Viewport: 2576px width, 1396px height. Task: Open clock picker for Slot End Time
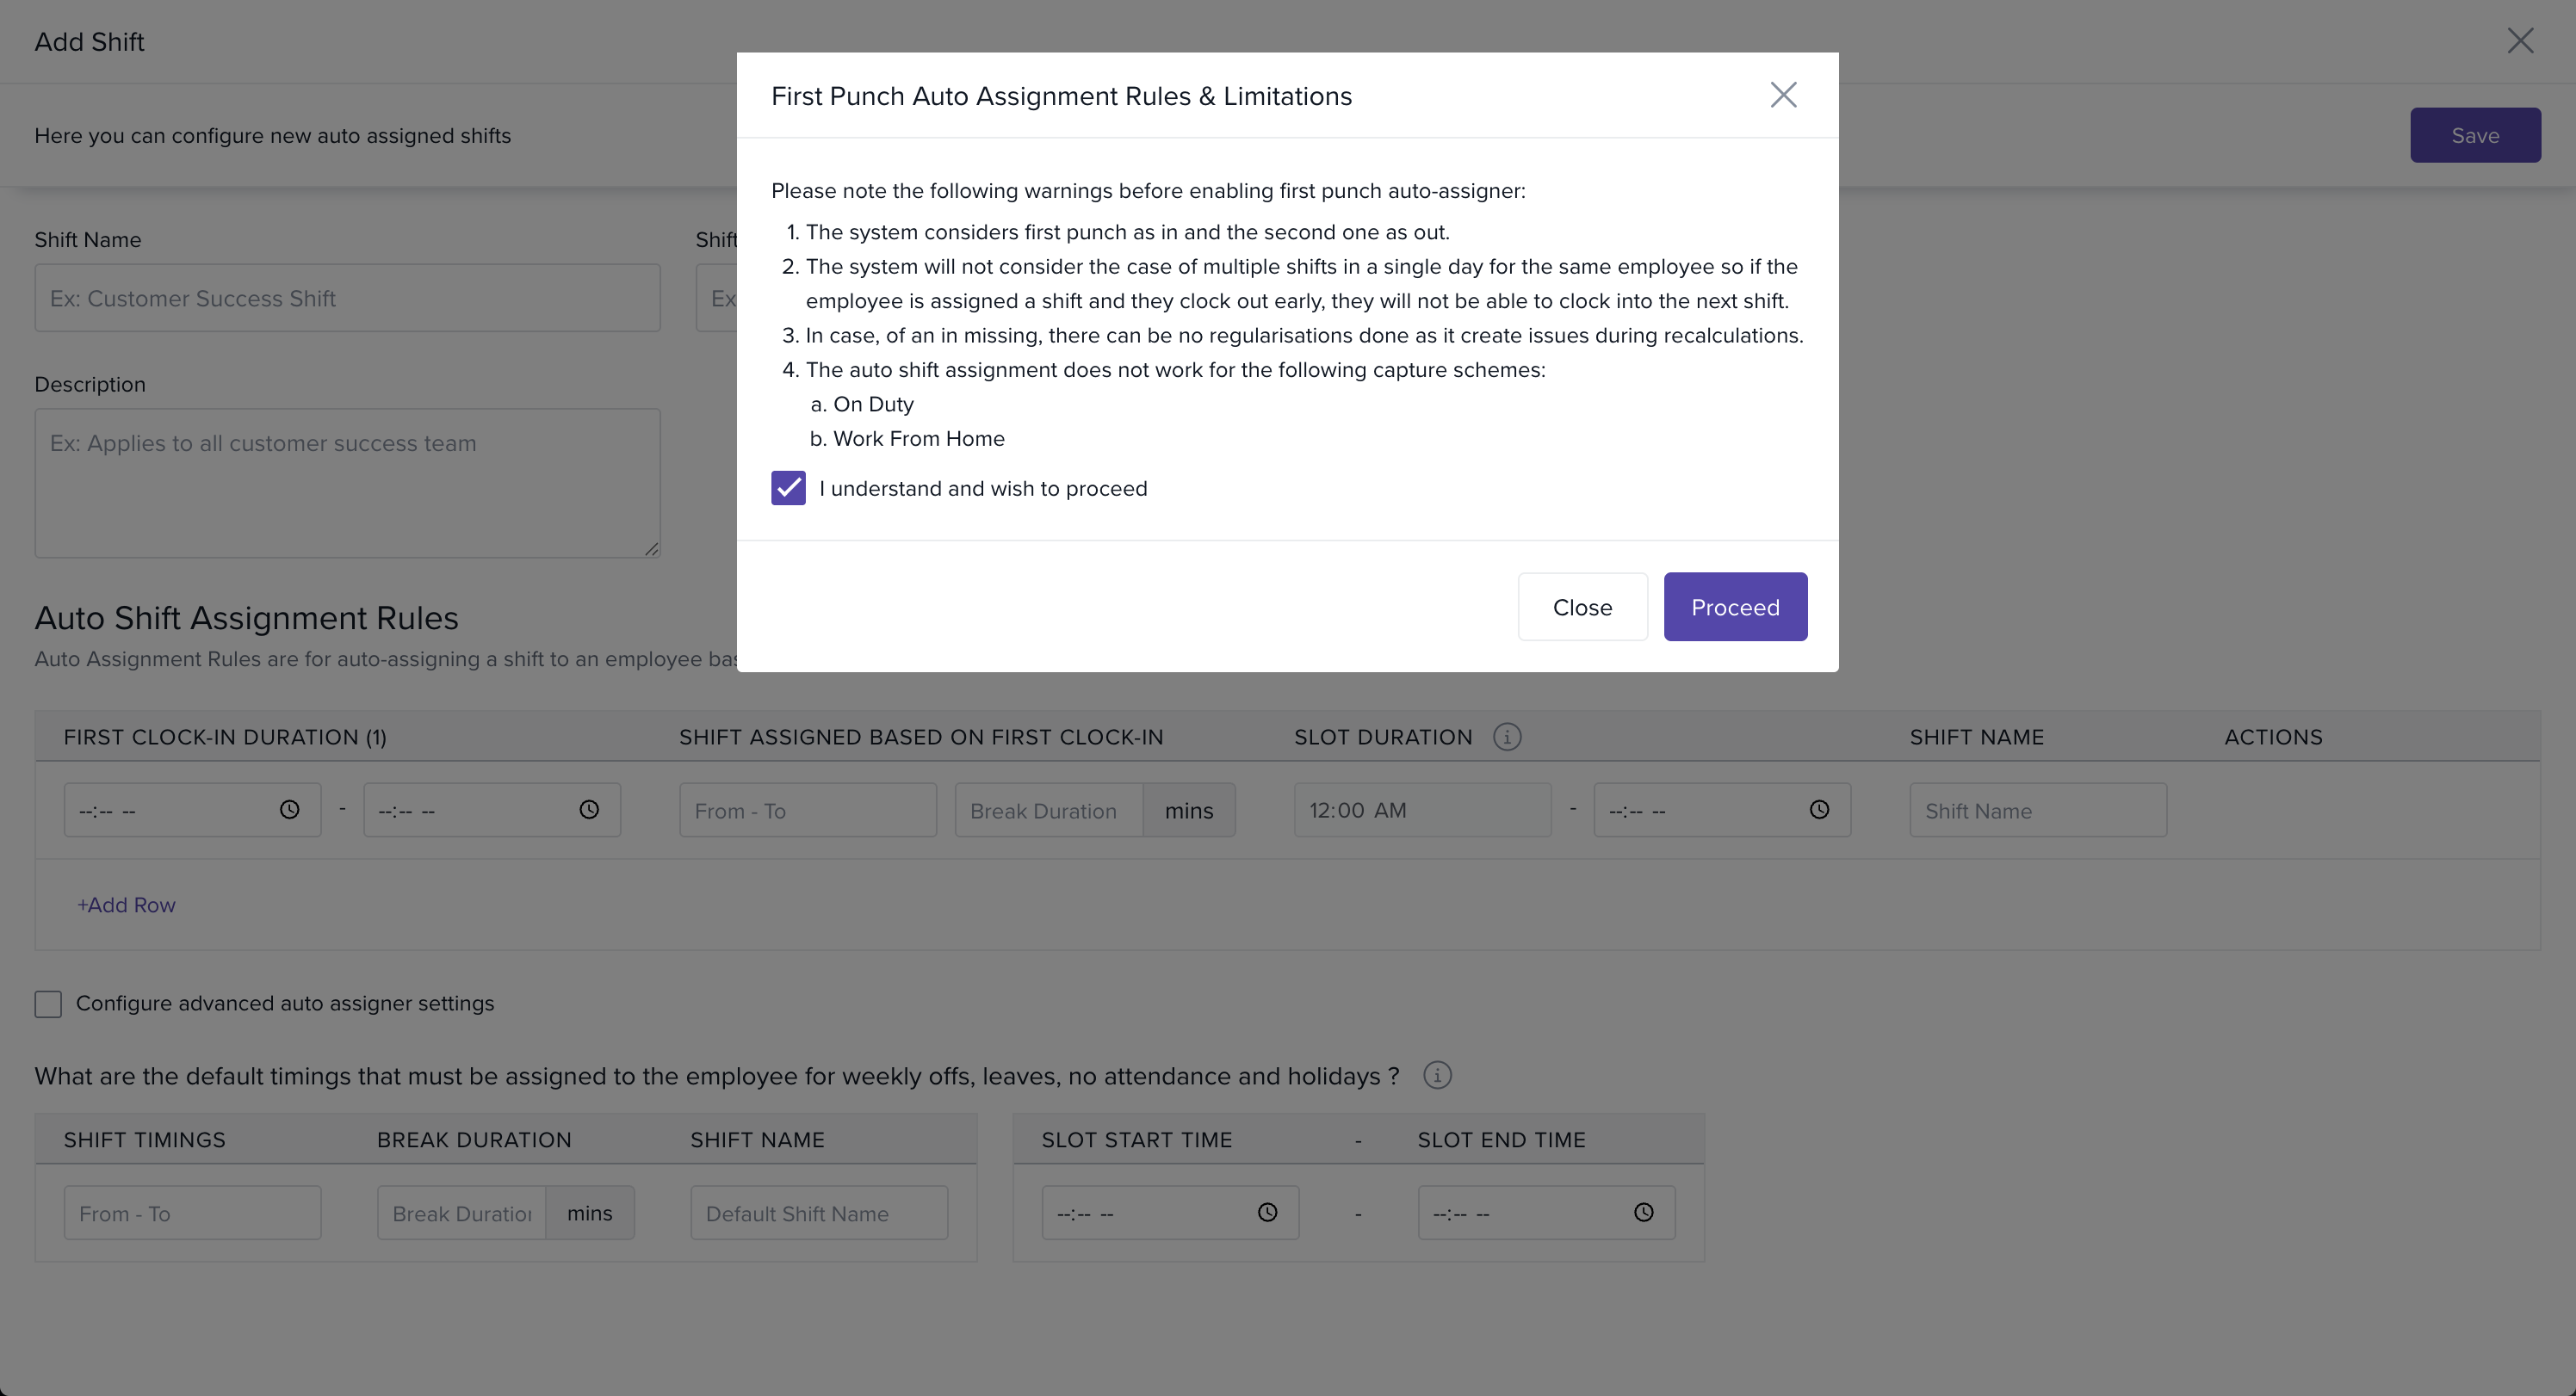[1643, 1213]
